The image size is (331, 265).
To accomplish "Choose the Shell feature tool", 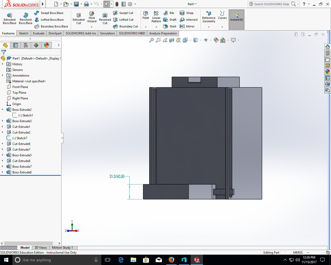I will tap(170, 26).
